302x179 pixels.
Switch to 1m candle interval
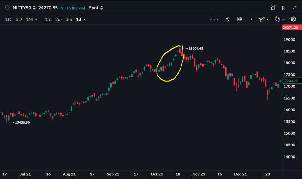[x=48, y=19]
